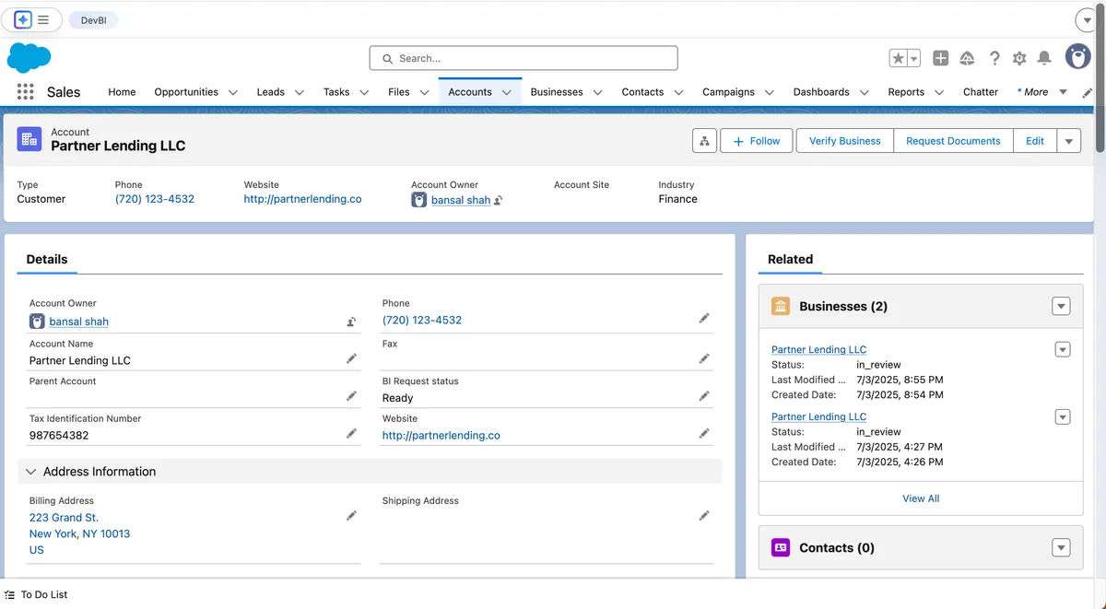Open the Campaigns tab

pos(728,92)
